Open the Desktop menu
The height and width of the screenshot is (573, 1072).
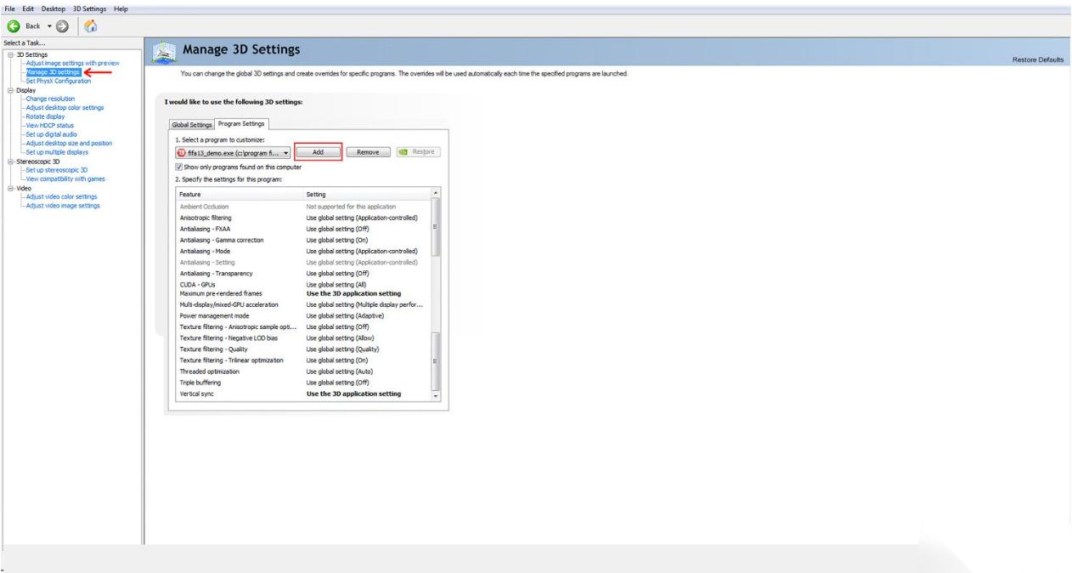(x=52, y=9)
